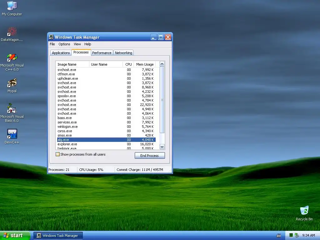
Task: Click the green CPU usage tray icon
Action: 291,235
